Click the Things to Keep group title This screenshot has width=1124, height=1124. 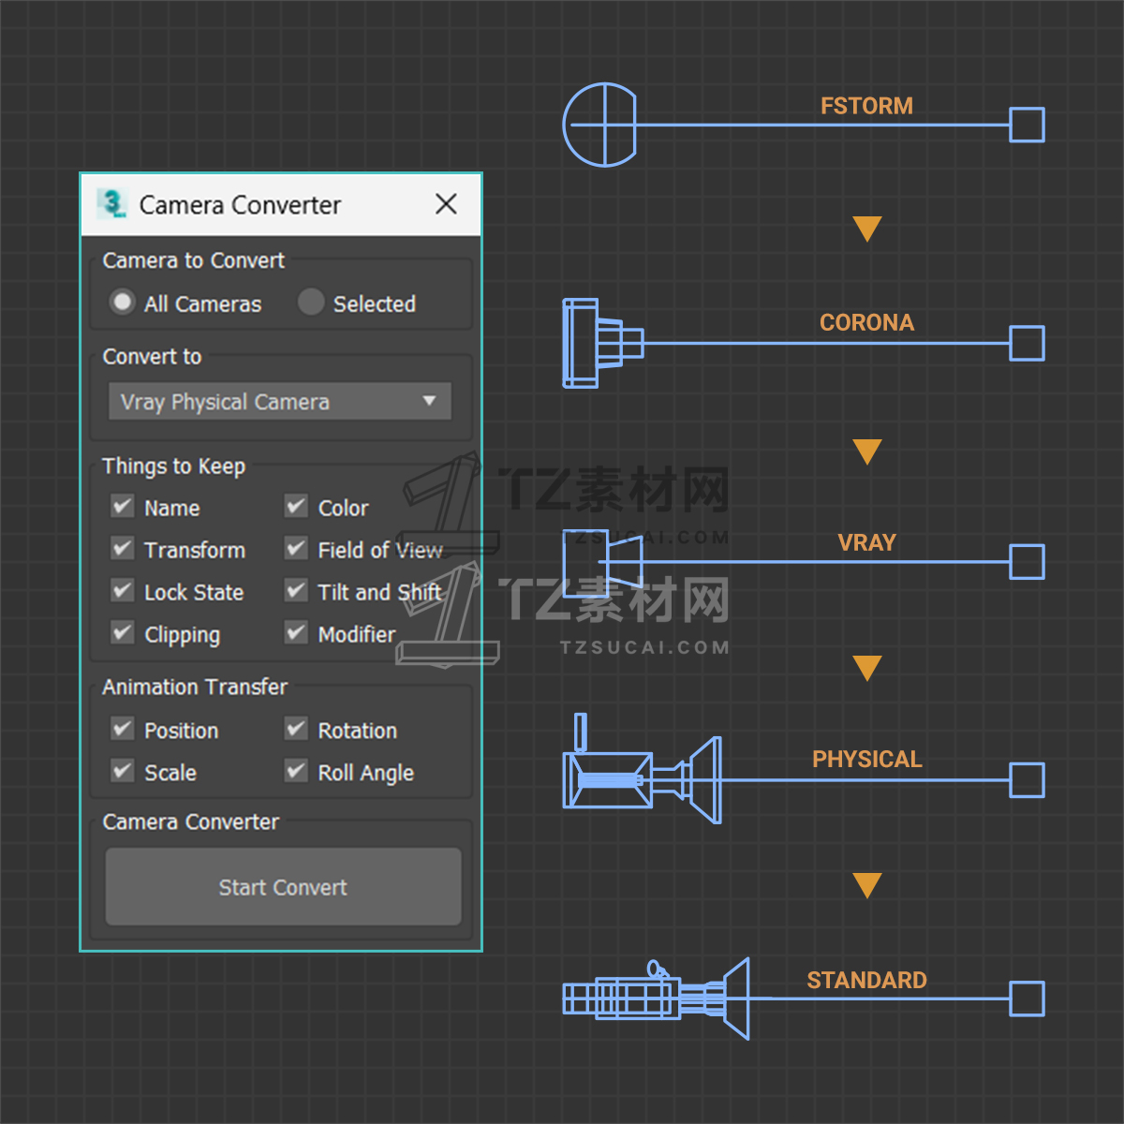[173, 466]
